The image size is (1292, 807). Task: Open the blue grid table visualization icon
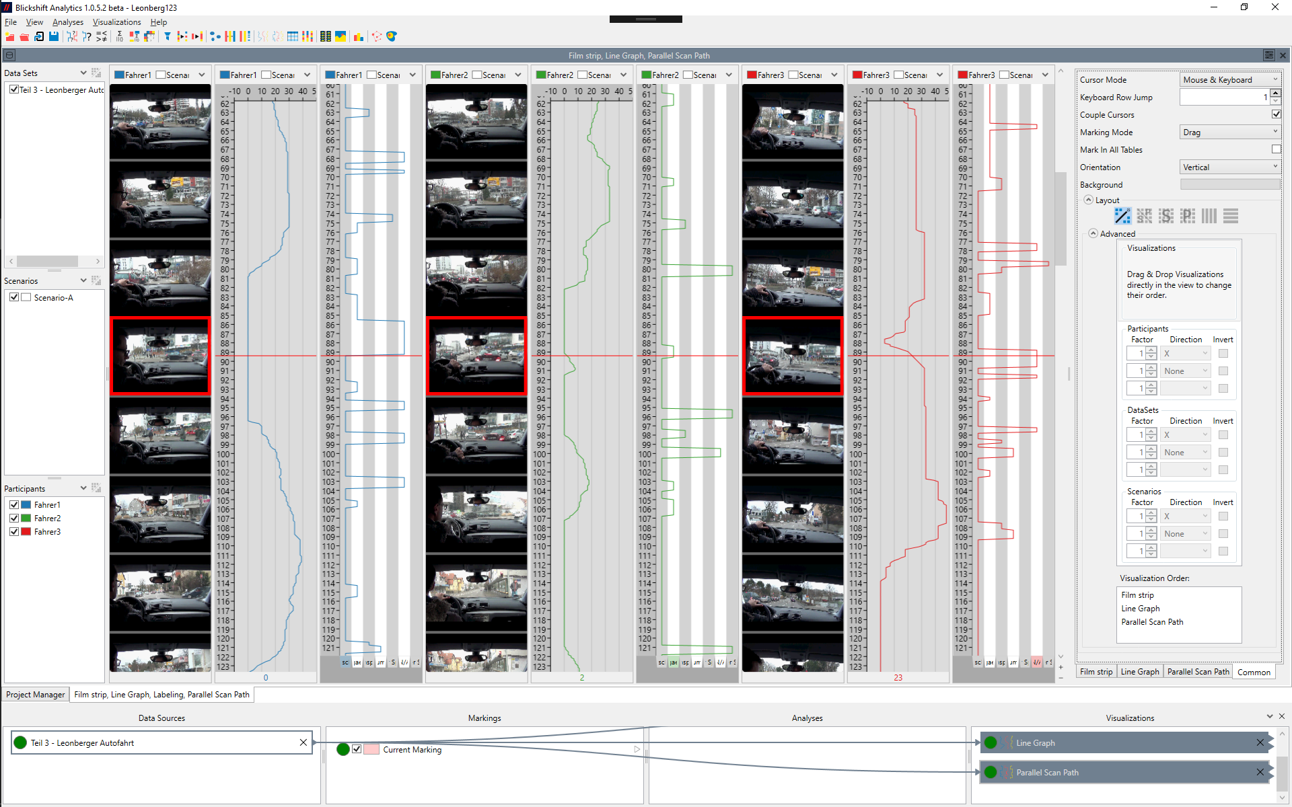(x=293, y=36)
